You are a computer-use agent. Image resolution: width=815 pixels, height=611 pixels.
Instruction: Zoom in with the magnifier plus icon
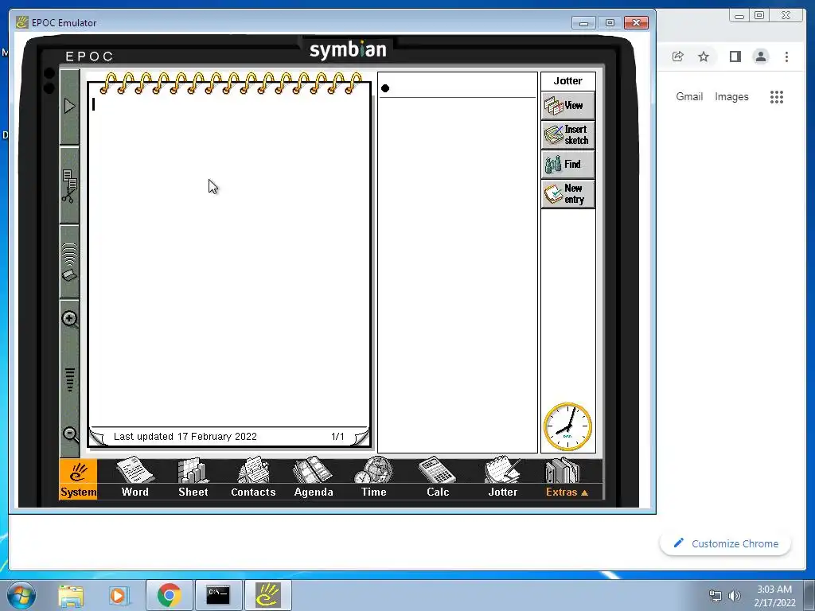click(70, 319)
